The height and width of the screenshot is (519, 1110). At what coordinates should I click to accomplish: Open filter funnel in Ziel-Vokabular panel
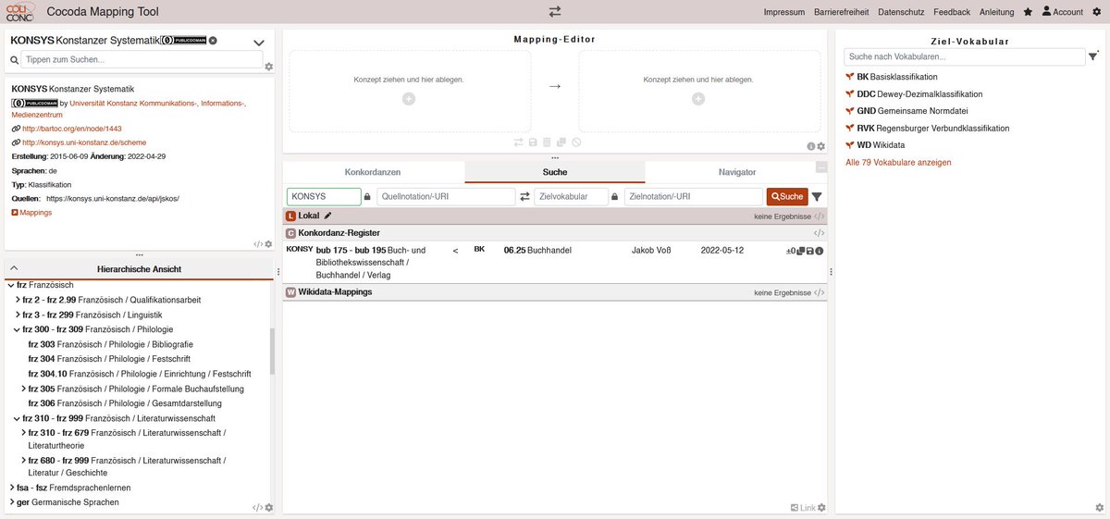tap(1092, 57)
